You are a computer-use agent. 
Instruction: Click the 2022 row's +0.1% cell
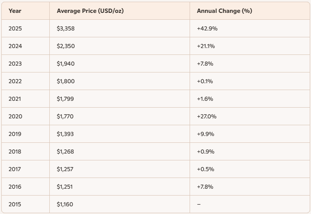(x=205, y=81)
